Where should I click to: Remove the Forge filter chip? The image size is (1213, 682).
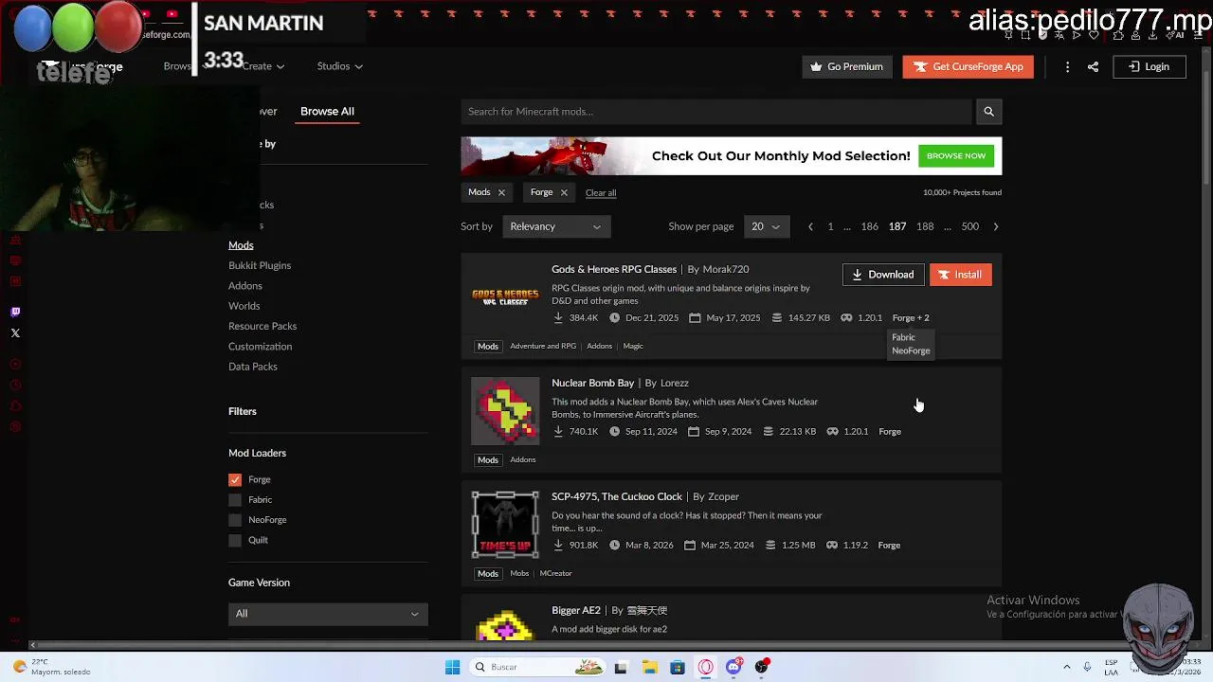[564, 192]
